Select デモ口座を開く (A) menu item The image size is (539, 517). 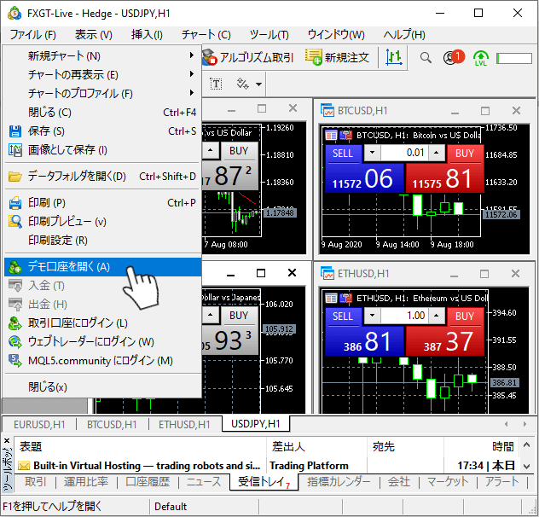point(103,267)
